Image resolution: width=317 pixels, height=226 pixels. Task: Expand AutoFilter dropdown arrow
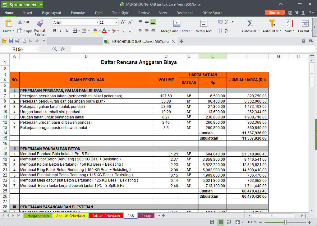coord(280,31)
